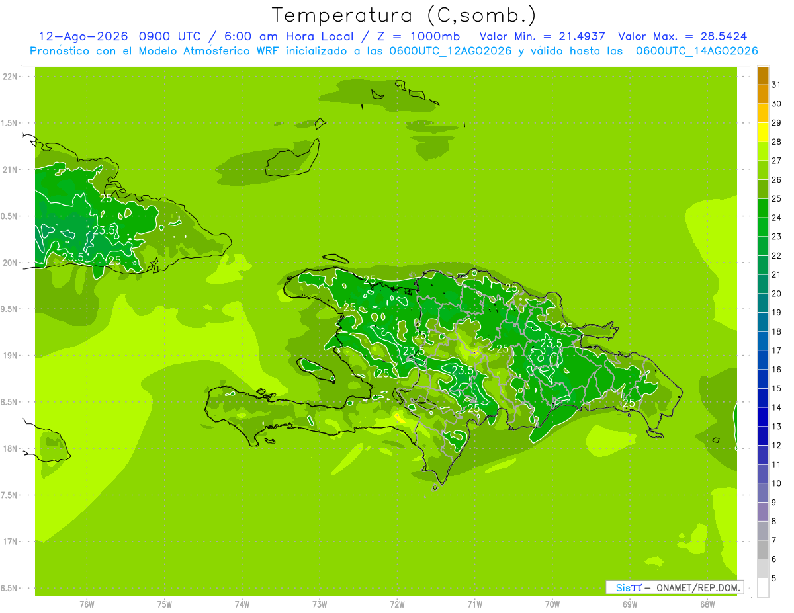The width and height of the screenshot is (794, 613).
Task: Pick the teal swatch between 19 and 20
Action: (x=763, y=303)
